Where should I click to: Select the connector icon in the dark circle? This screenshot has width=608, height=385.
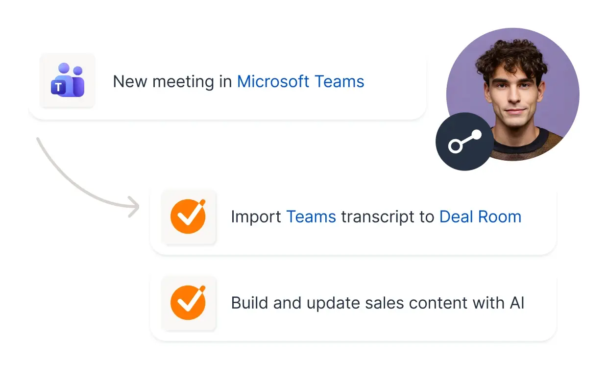[x=464, y=142]
